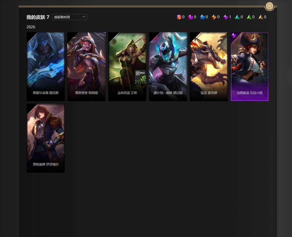Click the purple diamond gem icon with count 1

point(225,17)
